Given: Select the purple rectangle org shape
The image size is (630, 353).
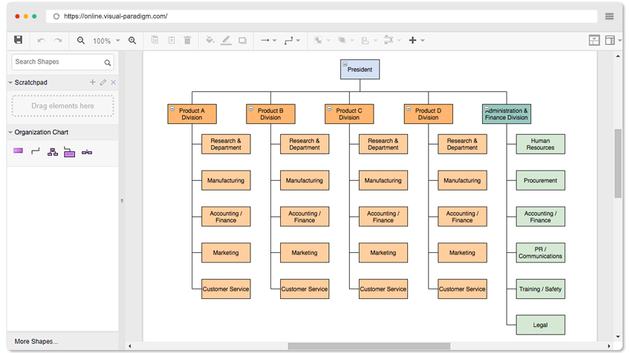Looking at the screenshot, I should 18,151.
